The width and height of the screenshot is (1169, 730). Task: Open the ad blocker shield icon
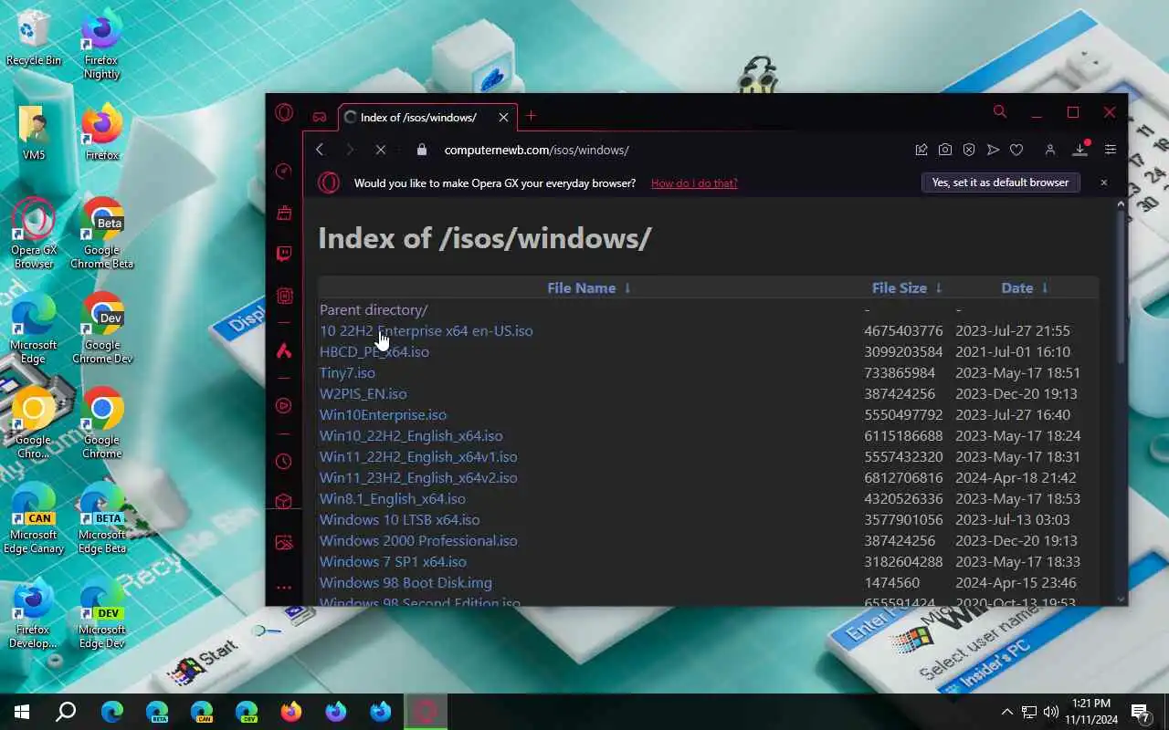tap(969, 150)
